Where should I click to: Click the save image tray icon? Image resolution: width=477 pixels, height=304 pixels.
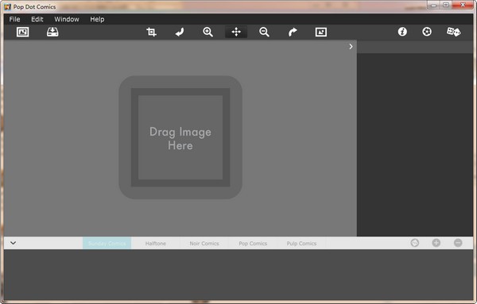(x=52, y=32)
